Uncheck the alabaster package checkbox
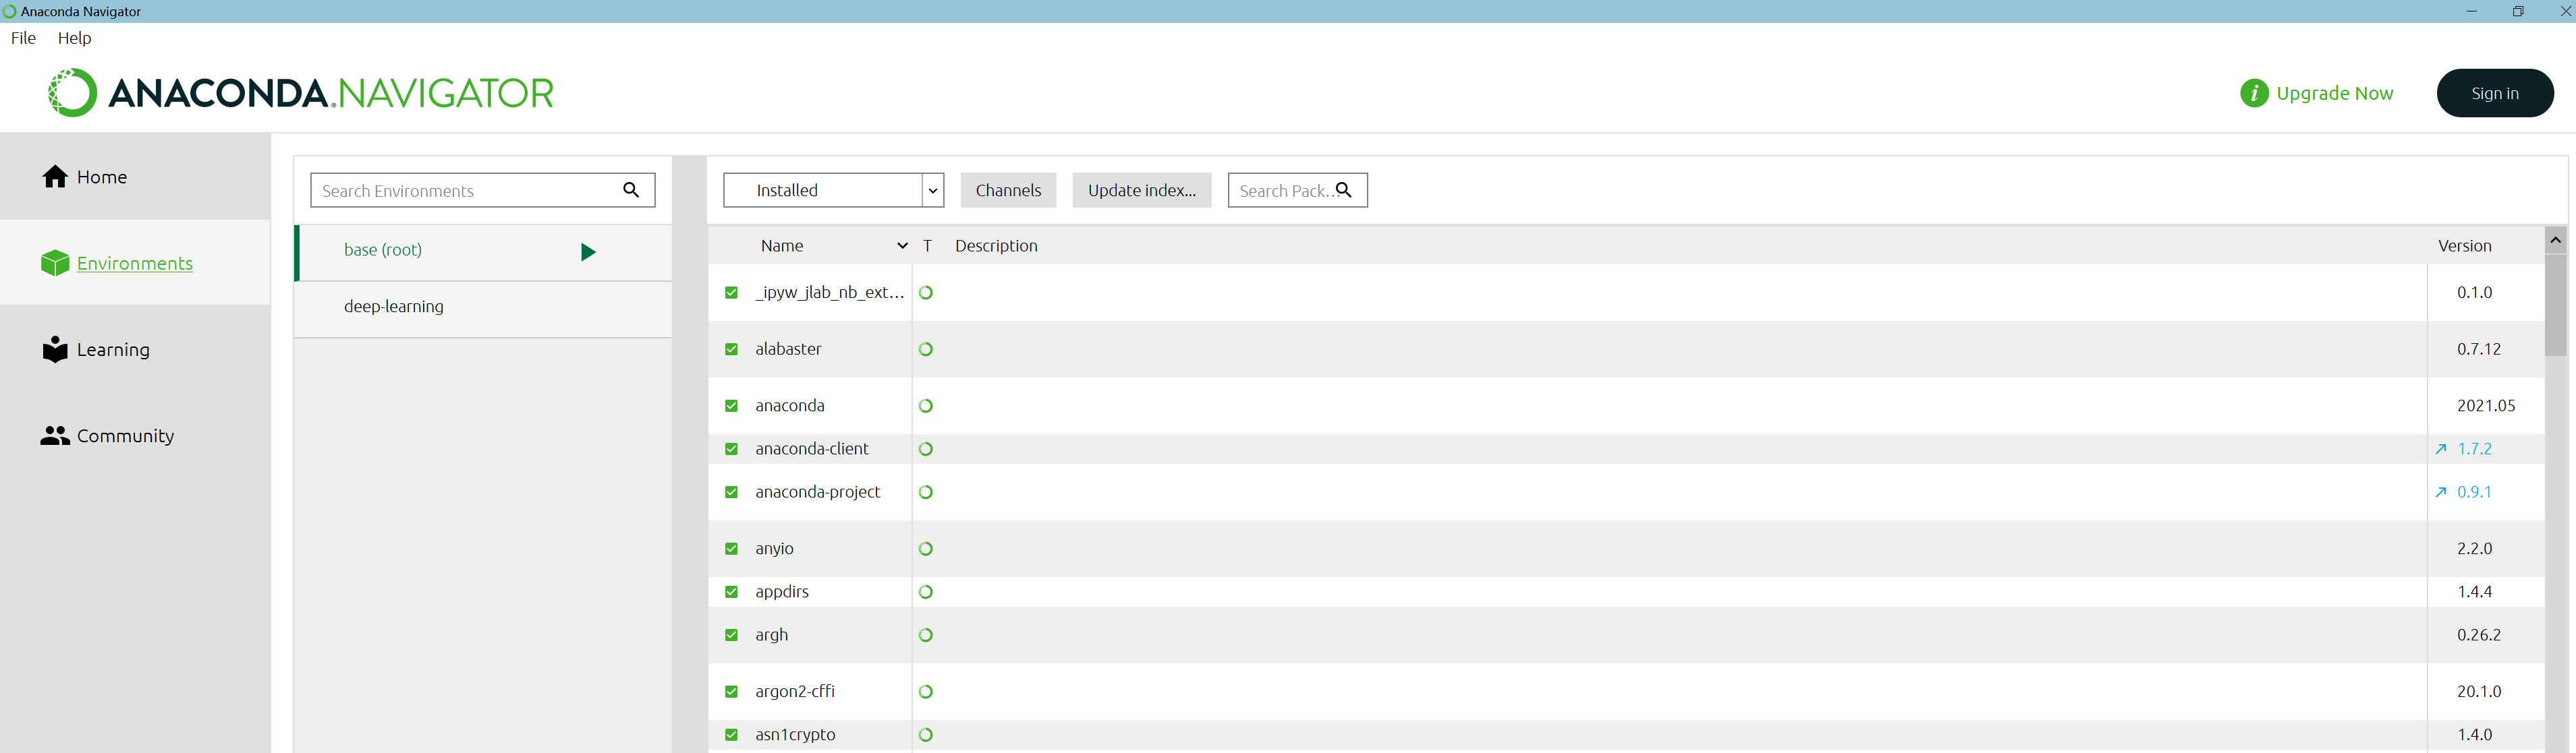 (x=731, y=350)
